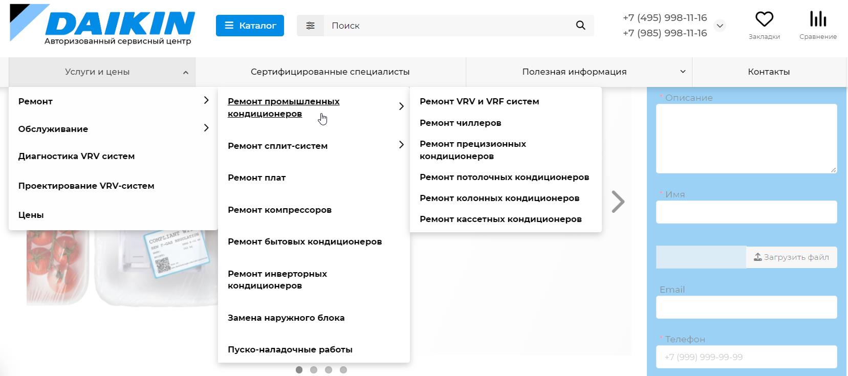Open search filter settings icon
The width and height of the screenshot is (848, 376).
310,26
